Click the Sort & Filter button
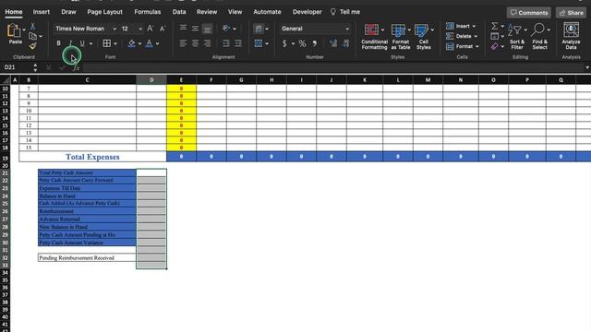Image resolution: width=591 pixels, height=332 pixels. (517, 36)
